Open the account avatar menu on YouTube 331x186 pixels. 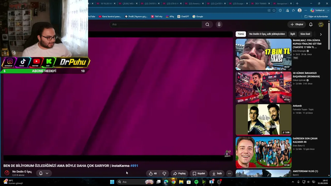(321, 24)
